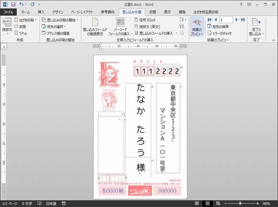Switch to print layout view
The height and width of the screenshot is (207, 278).
208,204
